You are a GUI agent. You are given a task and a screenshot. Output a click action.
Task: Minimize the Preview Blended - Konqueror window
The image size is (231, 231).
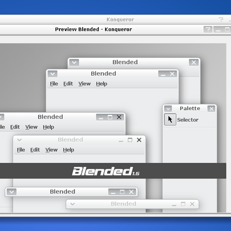(218, 29)
